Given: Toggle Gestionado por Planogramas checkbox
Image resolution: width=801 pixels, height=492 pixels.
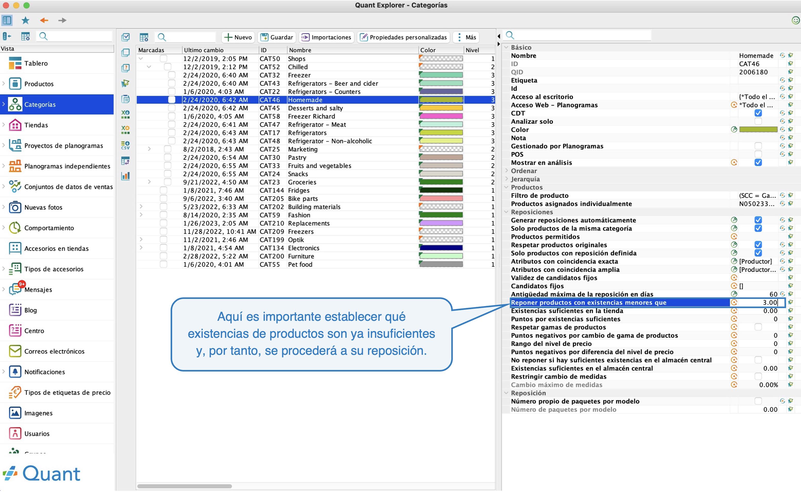Looking at the screenshot, I should (758, 146).
